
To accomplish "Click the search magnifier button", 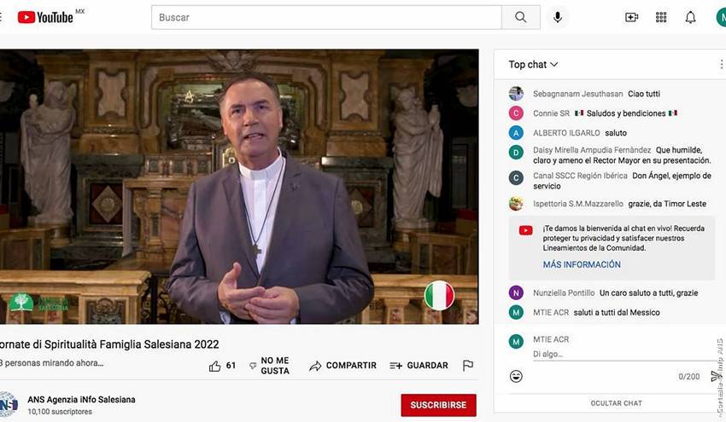I will (x=521, y=18).
